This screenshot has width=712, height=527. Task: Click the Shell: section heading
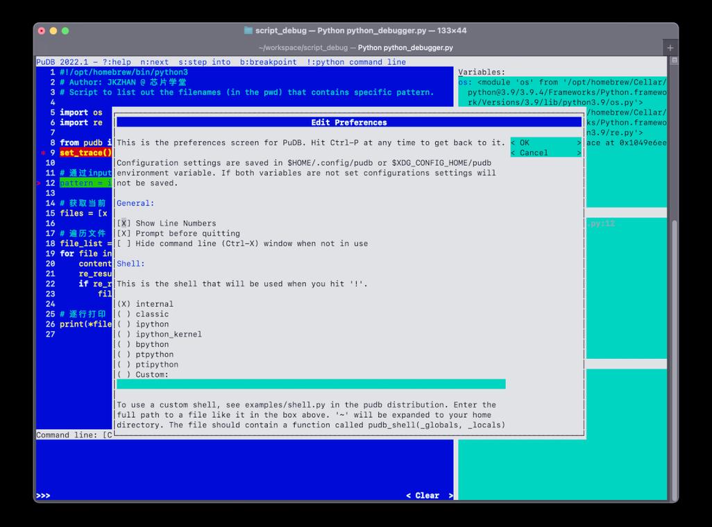(x=130, y=264)
